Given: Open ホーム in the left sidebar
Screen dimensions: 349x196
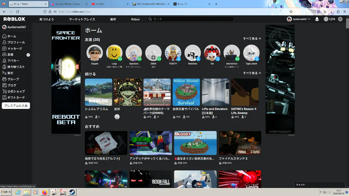Looking at the screenshot, I should (x=9, y=36).
